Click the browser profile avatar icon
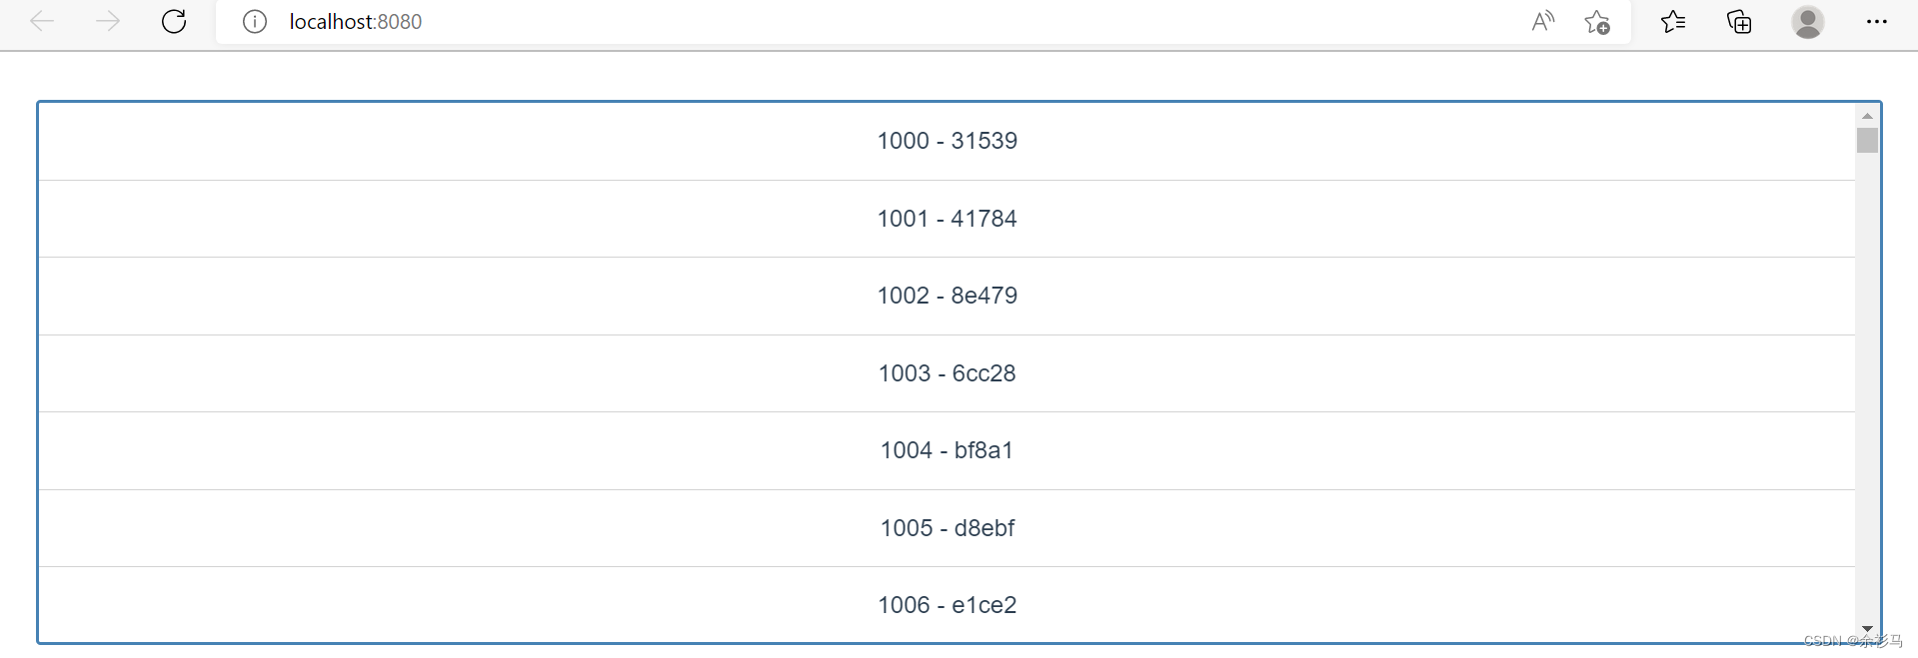The width and height of the screenshot is (1918, 658). pyautogui.click(x=1808, y=21)
